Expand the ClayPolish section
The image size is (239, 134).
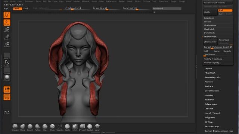point(209,29)
